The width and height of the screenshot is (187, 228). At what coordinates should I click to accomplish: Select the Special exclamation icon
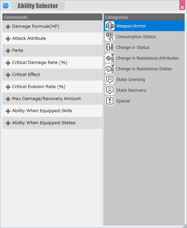click(110, 101)
